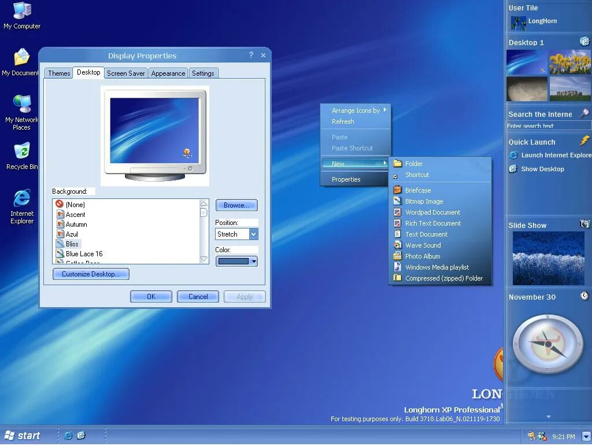The width and height of the screenshot is (592, 446).
Task: Click the yellow flowers desktop thumbnail
Action: [569, 62]
